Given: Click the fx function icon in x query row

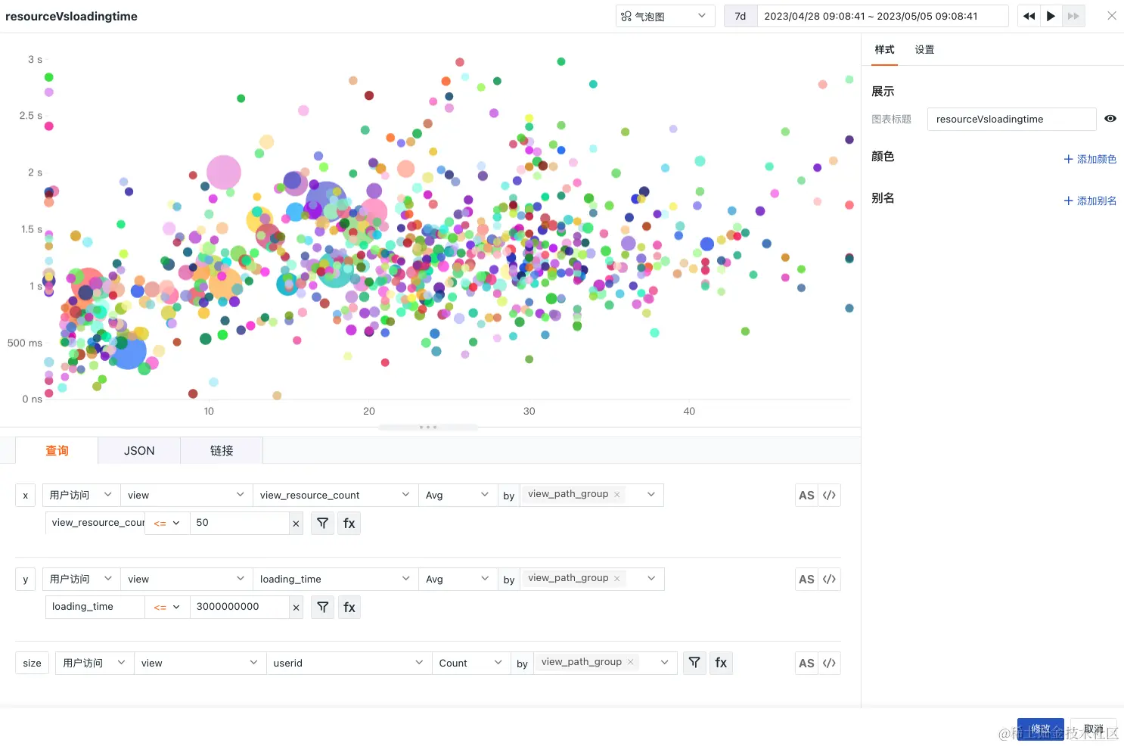Looking at the screenshot, I should (349, 523).
